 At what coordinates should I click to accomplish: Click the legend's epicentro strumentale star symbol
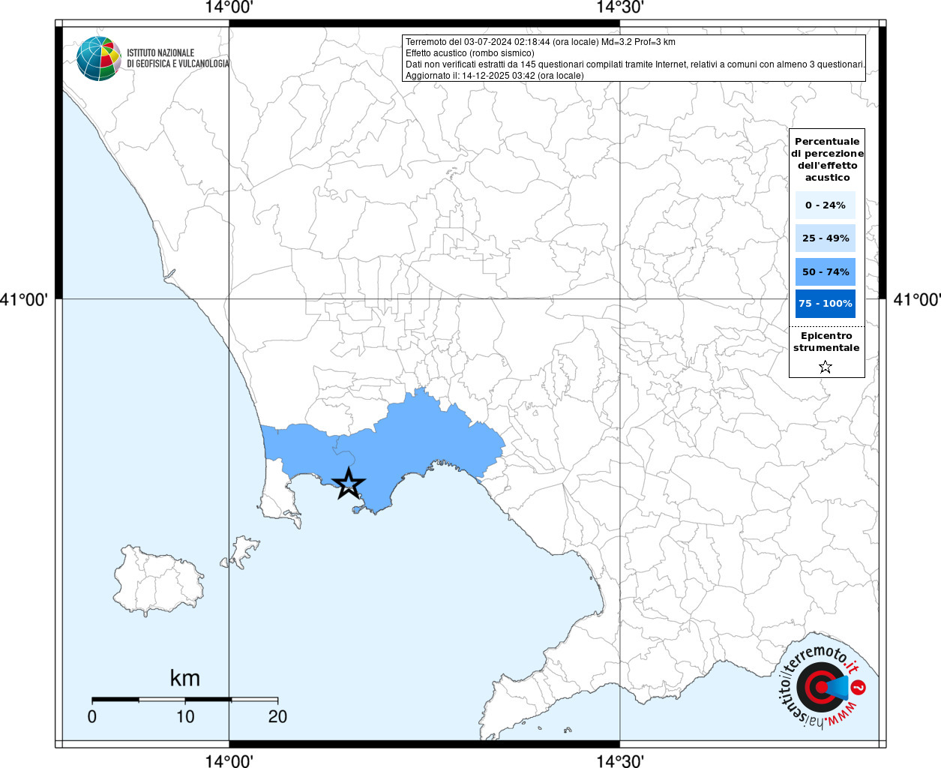point(826,367)
